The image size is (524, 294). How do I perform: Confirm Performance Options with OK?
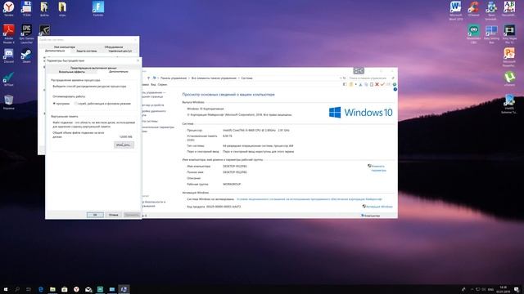click(x=95, y=215)
